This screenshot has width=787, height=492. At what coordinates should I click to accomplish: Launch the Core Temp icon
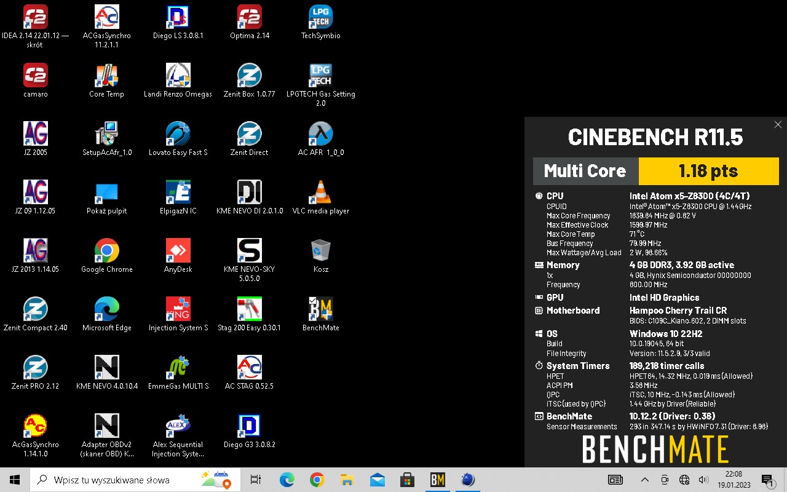tap(106, 76)
